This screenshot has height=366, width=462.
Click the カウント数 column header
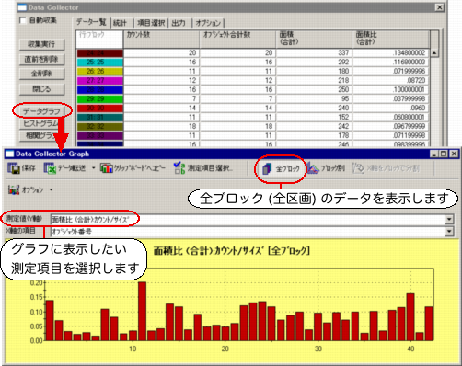(161, 39)
